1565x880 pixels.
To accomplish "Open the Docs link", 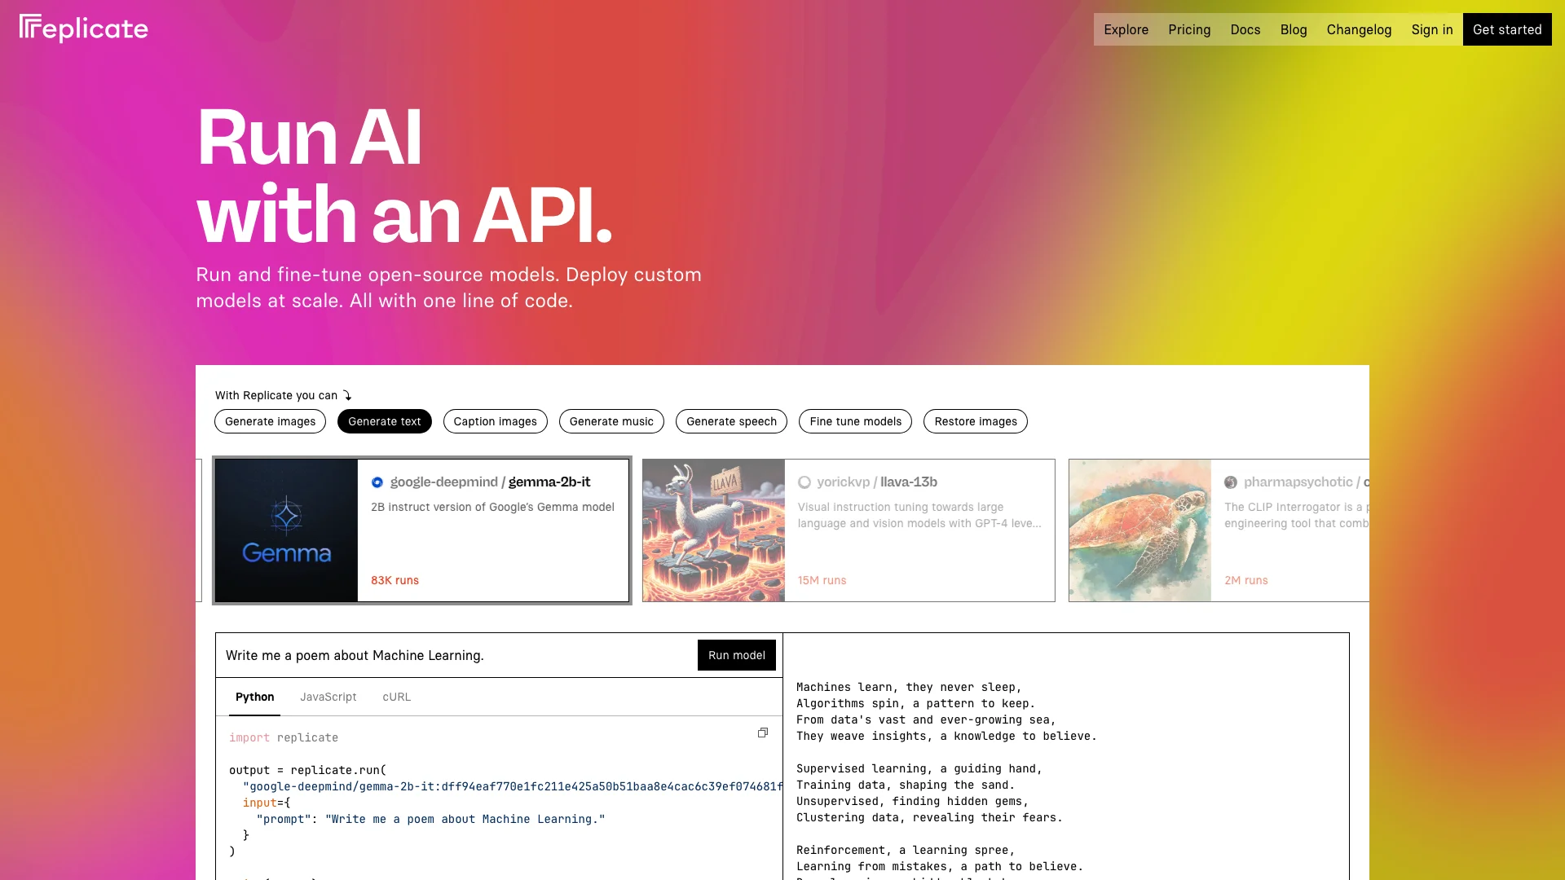I will tap(1245, 29).
